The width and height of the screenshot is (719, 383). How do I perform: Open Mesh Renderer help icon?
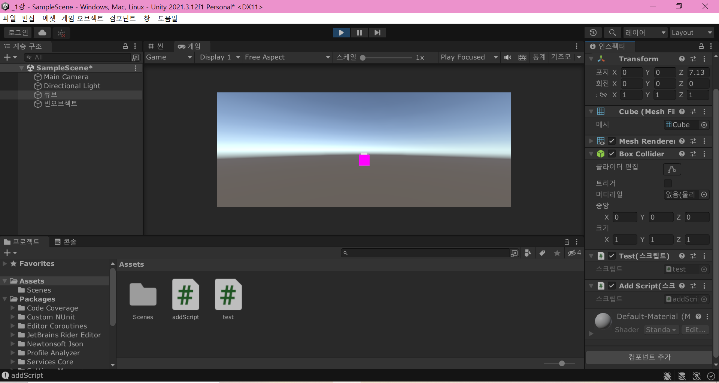tap(682, 141)
